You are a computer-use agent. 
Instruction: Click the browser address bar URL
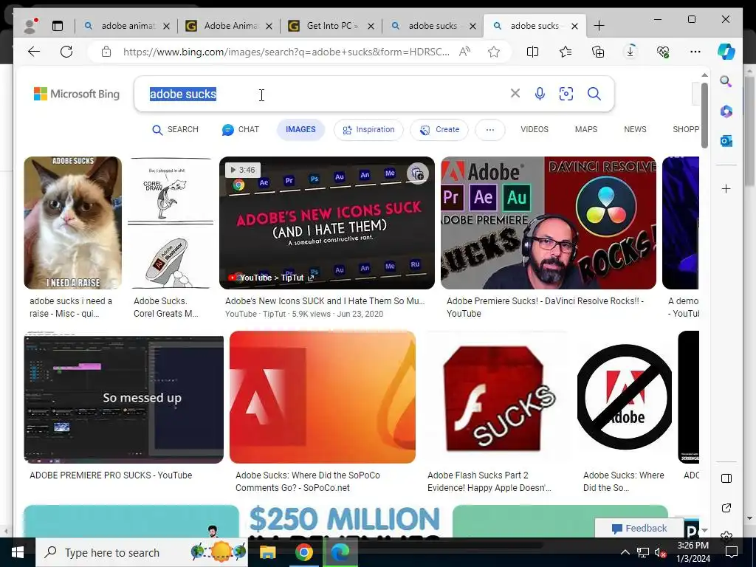click(286, 52)
